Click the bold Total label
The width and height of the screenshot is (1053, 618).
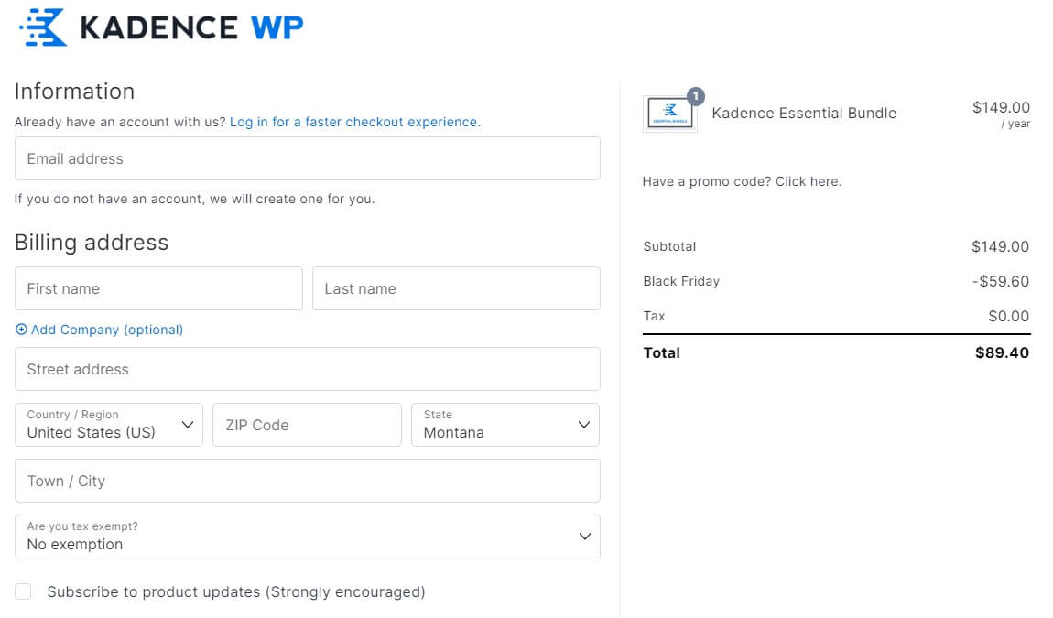pos(661,352)
